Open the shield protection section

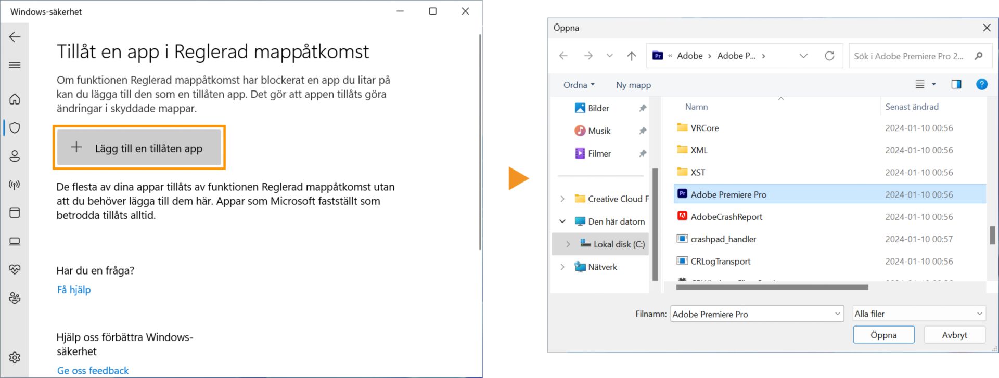tap(15, 127)
